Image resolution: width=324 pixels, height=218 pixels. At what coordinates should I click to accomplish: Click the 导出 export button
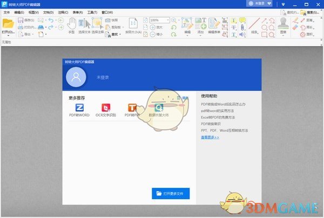click(25, 35)
